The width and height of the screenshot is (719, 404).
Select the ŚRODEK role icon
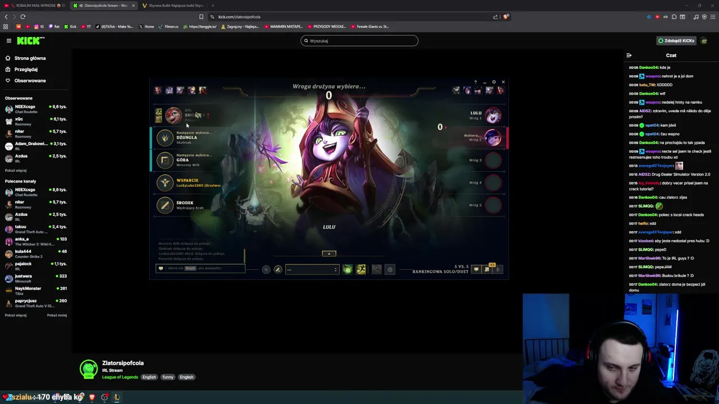point(165,205)
